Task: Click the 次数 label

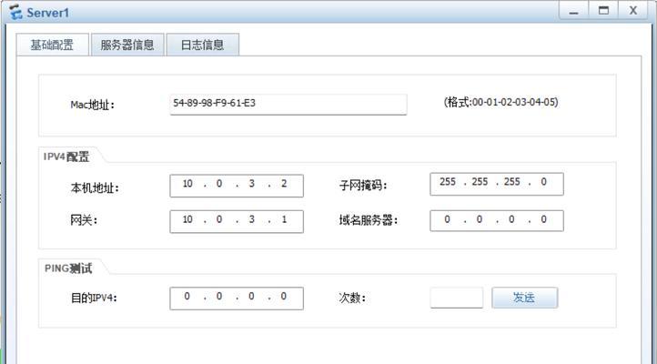Action: (352, 298)
